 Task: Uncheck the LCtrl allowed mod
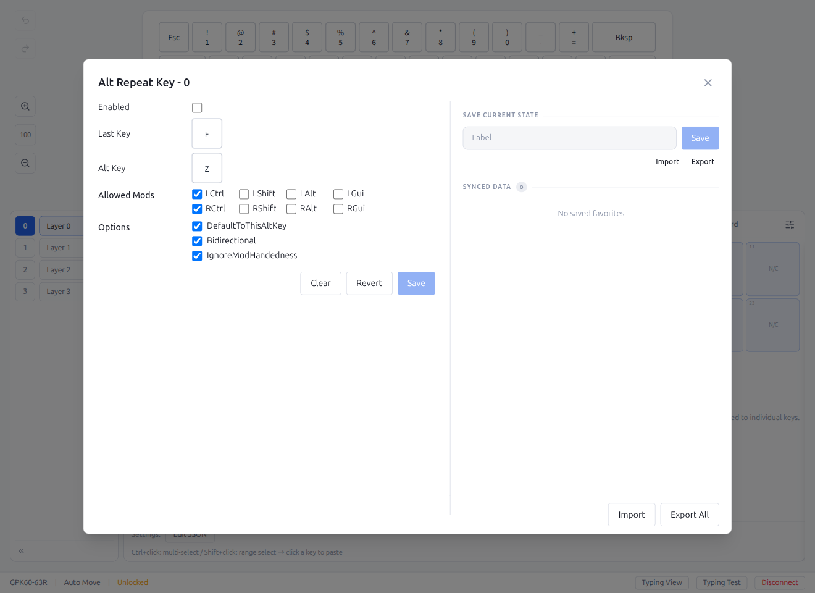point(197,194)
